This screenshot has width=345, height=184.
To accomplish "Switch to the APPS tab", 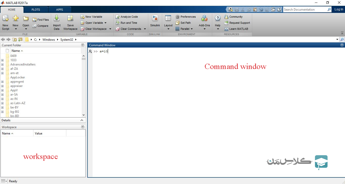I will (x=60, y=10).
